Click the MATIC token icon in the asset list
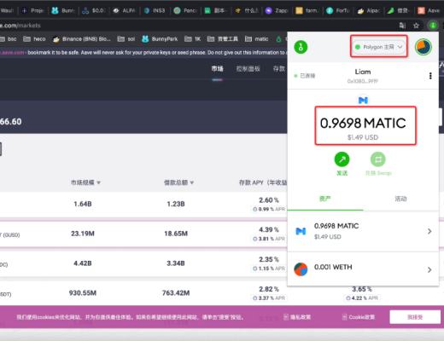The height and width of the screenshot is (341, 444). point(301,231)
